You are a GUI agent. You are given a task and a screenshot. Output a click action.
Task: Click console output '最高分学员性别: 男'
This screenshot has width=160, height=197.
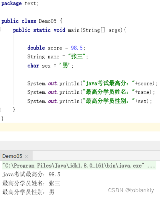click(28, 192)
